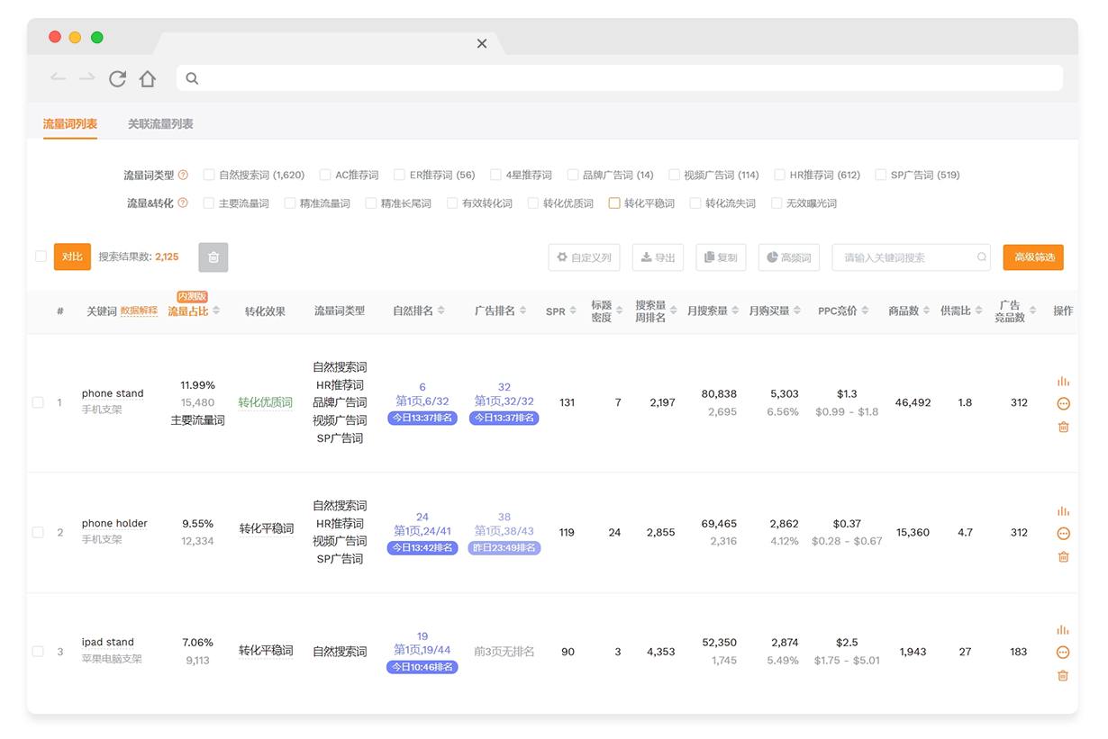Click more options icon for phone holder row
Image resolution: width=1108 pixels, height=739 pixels.
[1063, 534]
